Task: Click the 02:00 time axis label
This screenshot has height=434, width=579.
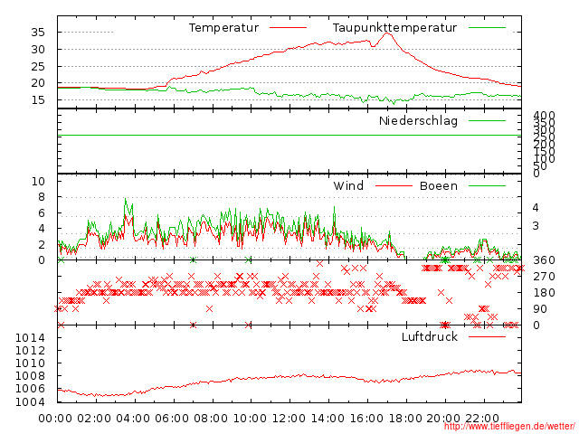Action: [x=94, y=419]
